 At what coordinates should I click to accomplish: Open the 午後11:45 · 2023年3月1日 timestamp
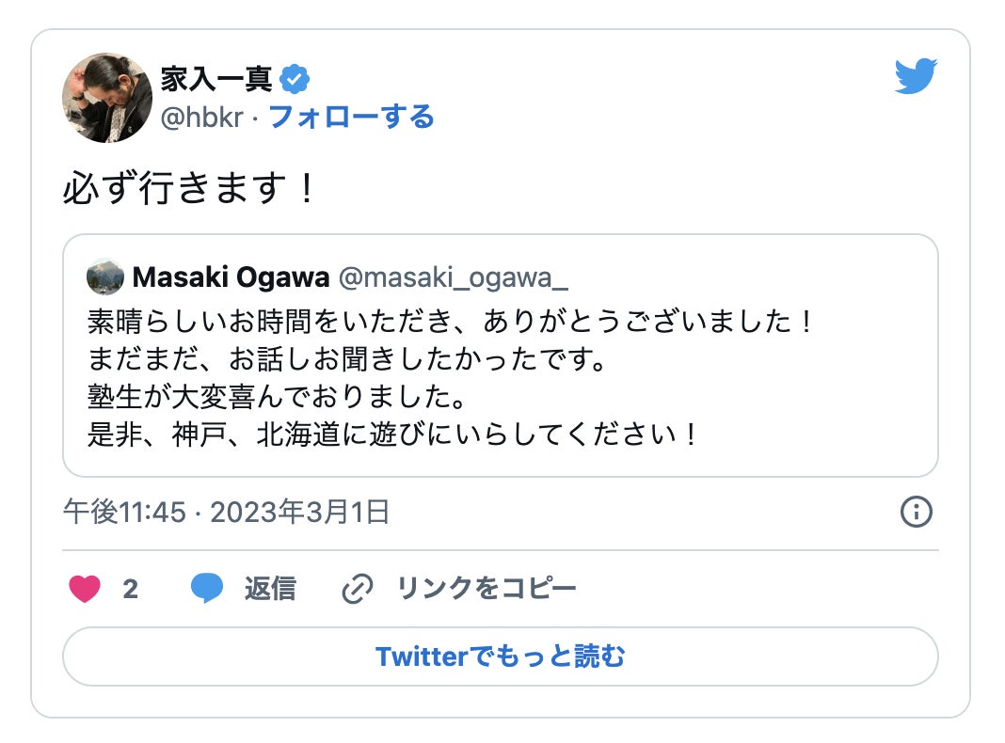pyautogui.click(x=226, y=512)
